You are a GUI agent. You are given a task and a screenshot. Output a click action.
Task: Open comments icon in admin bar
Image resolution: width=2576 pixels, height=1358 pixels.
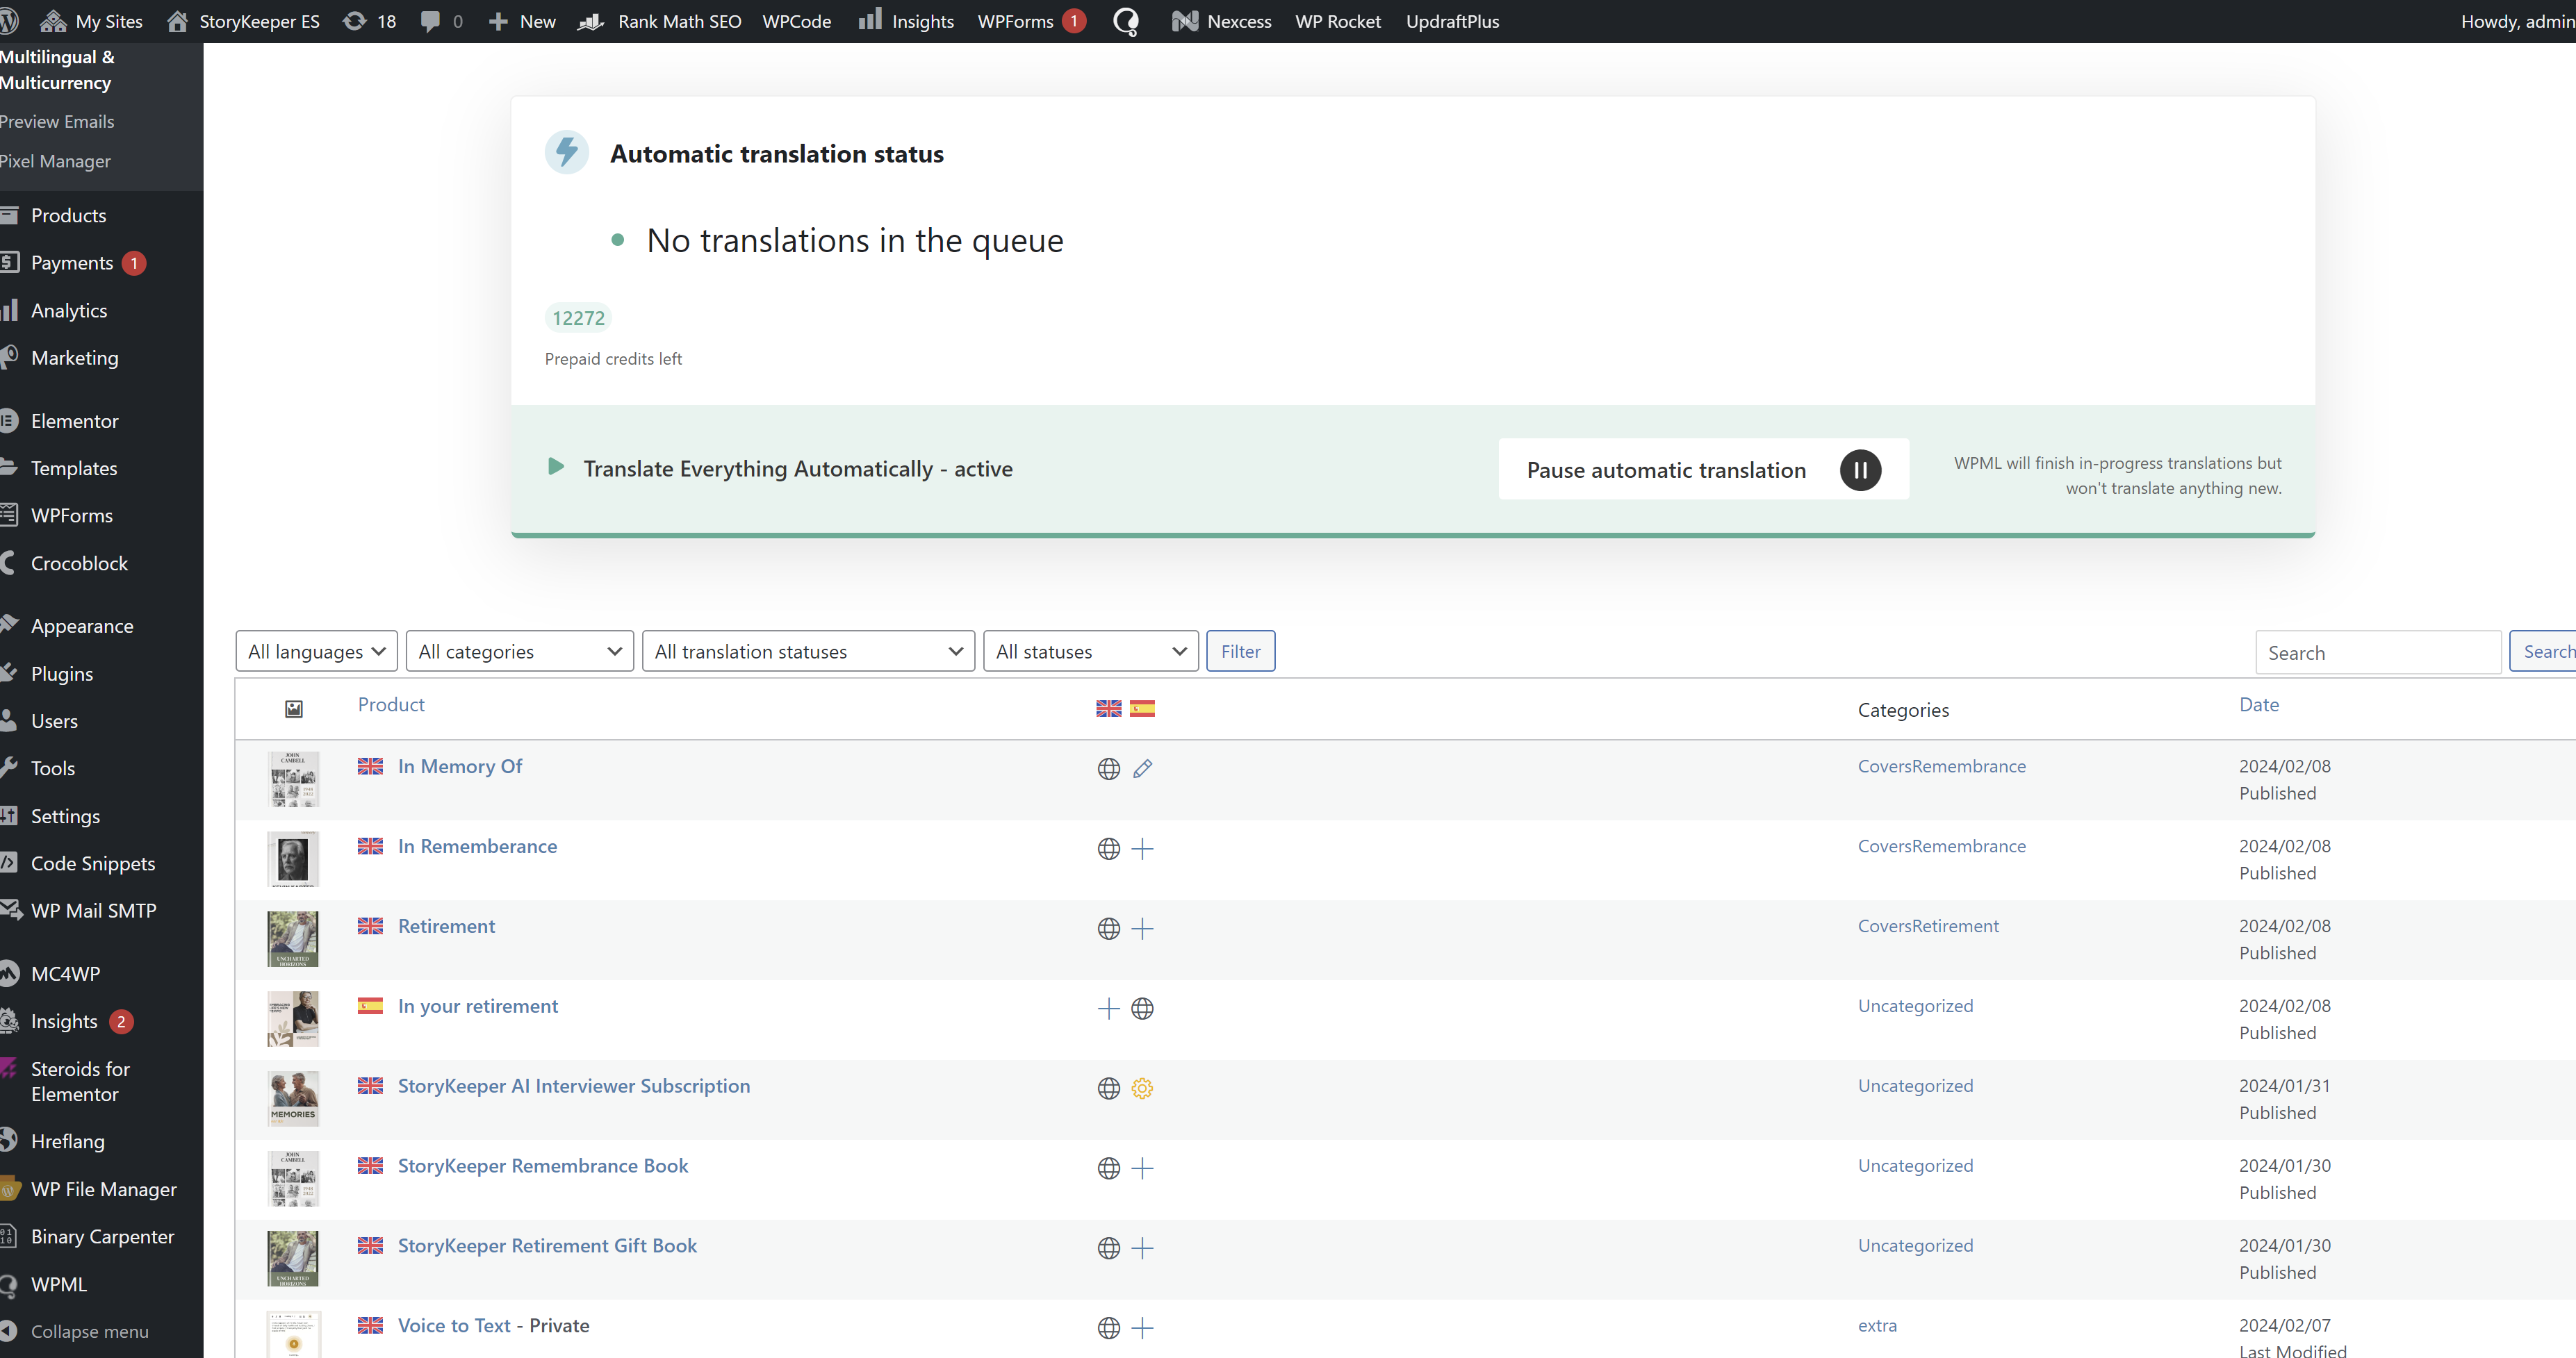[441, 21]
